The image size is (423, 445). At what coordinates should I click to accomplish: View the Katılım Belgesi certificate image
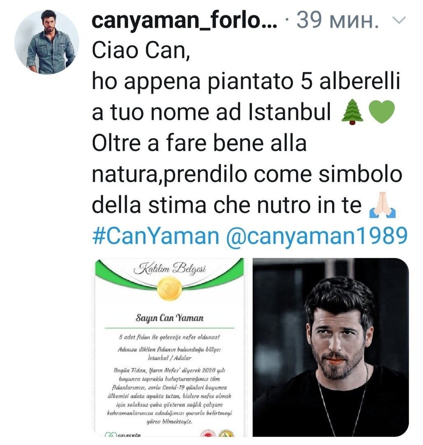(x=169, y=347)
